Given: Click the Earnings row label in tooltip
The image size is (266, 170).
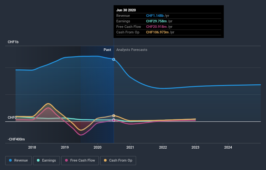Looking at the screenshot, I should [123, 21].
